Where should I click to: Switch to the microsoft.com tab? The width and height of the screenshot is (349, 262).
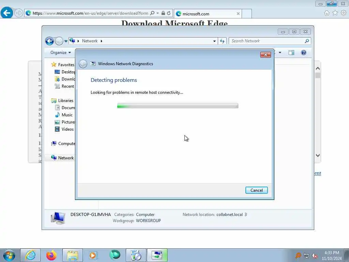[208, 14]
